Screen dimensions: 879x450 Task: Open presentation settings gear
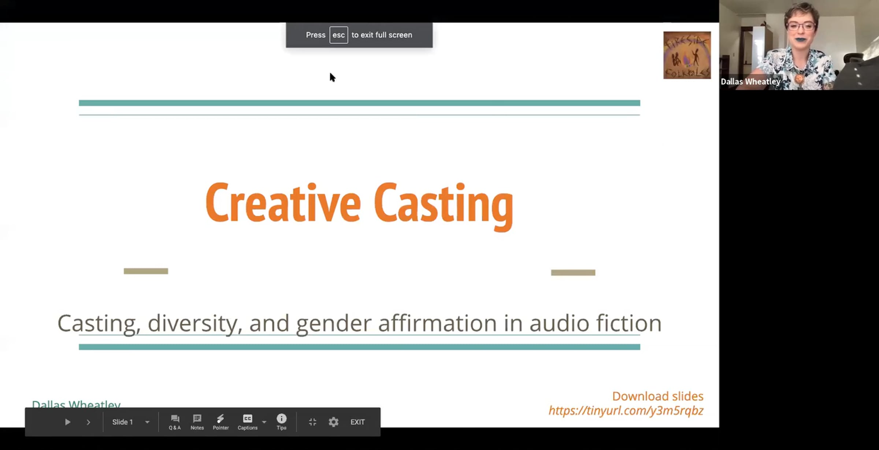333,422
